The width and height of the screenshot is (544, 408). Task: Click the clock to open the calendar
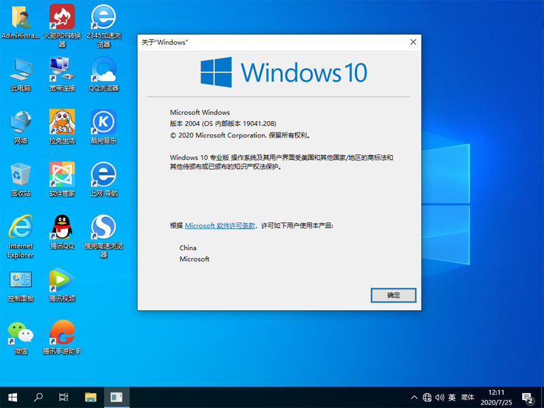point(496,397)
